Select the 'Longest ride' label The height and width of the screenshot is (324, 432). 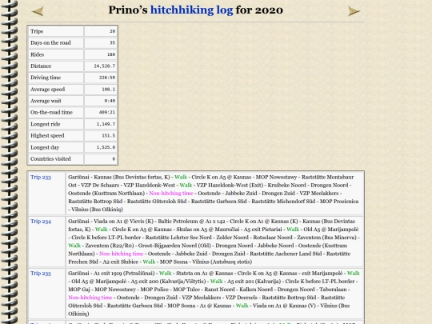45,124
